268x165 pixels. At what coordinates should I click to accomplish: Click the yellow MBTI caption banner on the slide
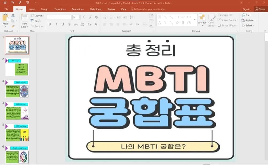[x=153, y=147]
